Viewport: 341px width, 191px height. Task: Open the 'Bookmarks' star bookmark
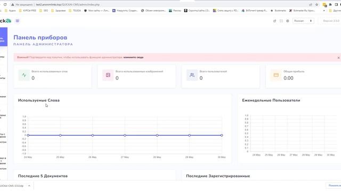coord(278,11)
